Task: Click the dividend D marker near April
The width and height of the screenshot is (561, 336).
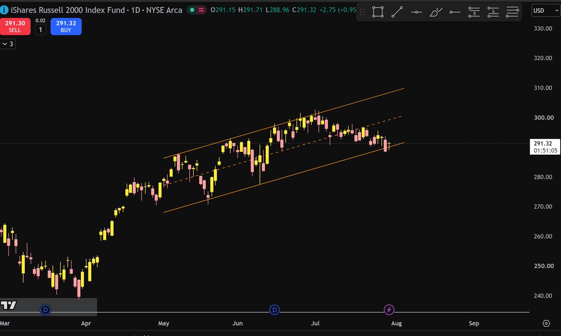Action: click(45, 309)
